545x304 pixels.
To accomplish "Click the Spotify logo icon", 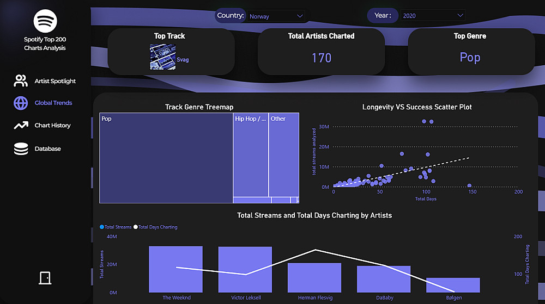I will [x=45, y=21].
